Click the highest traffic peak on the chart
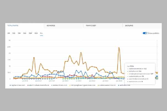Screen dimensions: 167x111 click(119, 48)
